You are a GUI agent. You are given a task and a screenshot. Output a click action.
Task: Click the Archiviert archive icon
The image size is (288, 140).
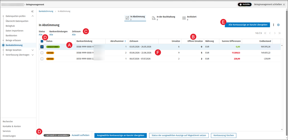[x=184, y=18]
